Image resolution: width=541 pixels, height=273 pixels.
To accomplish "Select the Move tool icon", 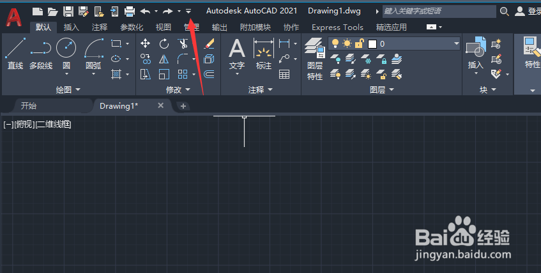I will click(x=145, y=43).
